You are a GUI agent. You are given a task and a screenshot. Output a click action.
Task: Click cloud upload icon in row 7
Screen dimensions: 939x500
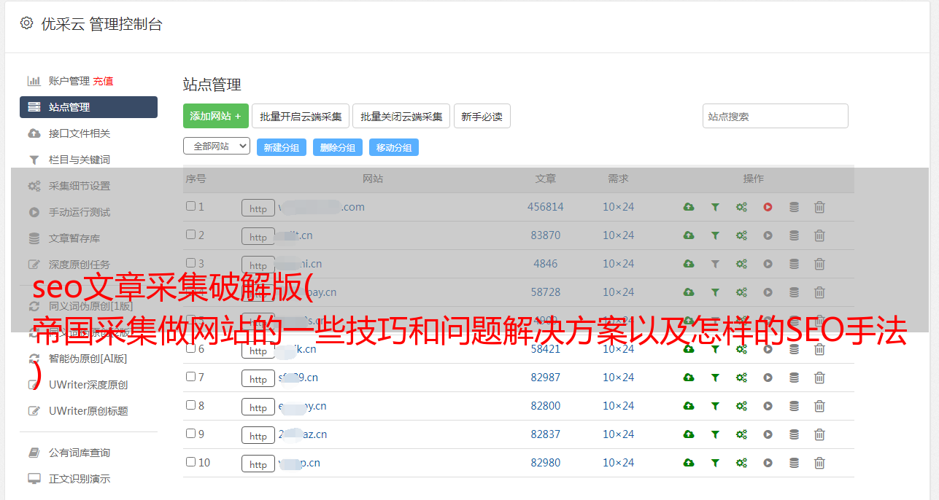coord(689,378)
